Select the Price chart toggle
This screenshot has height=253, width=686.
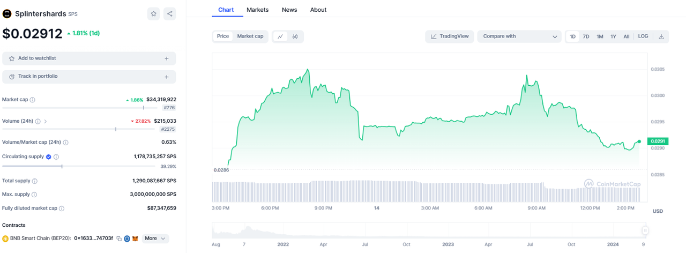pyautogui.click(x=223, y=36)
